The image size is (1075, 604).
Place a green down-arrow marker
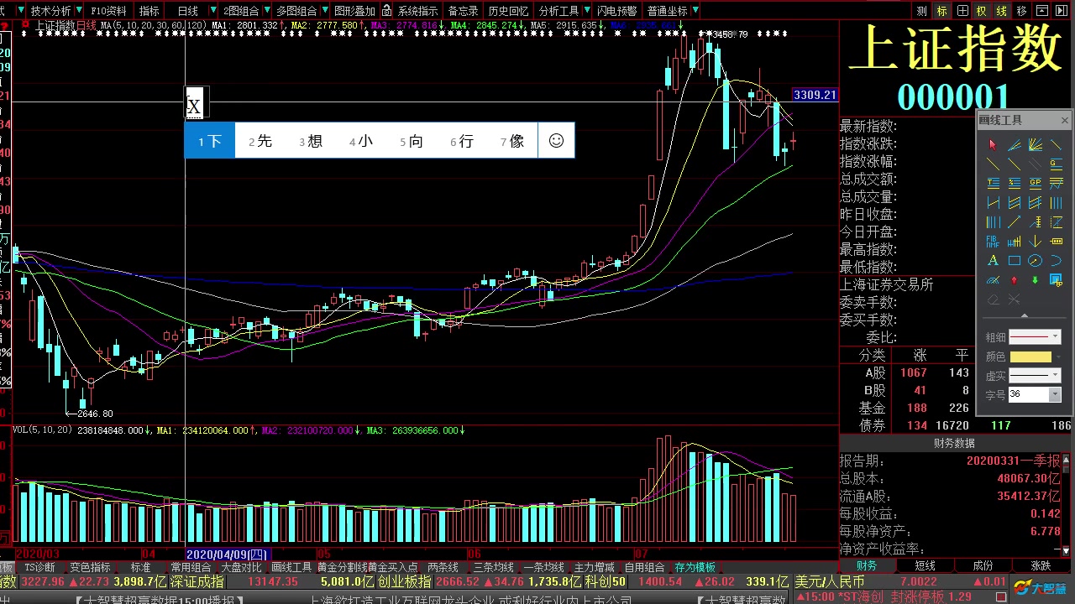click(x=1036, y=279)
